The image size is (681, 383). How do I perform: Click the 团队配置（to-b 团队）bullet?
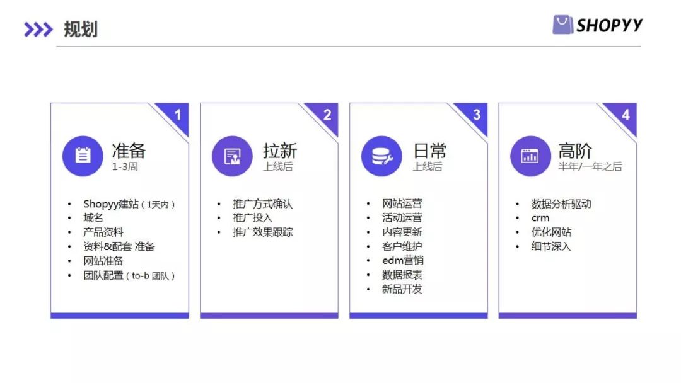tap(129, 275)
